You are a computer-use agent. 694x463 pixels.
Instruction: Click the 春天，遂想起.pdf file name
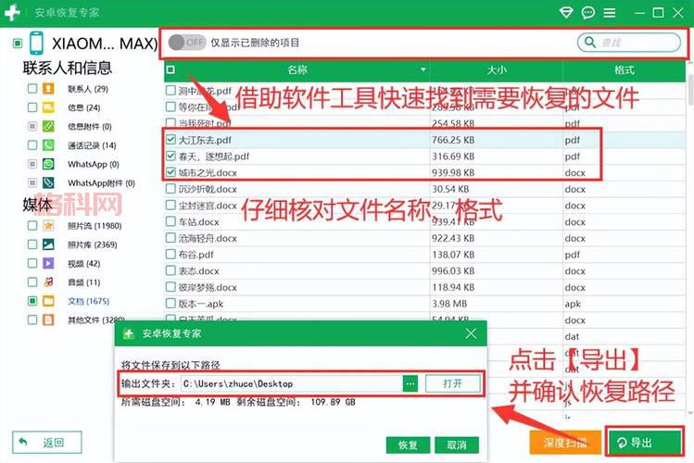[214, 156]
